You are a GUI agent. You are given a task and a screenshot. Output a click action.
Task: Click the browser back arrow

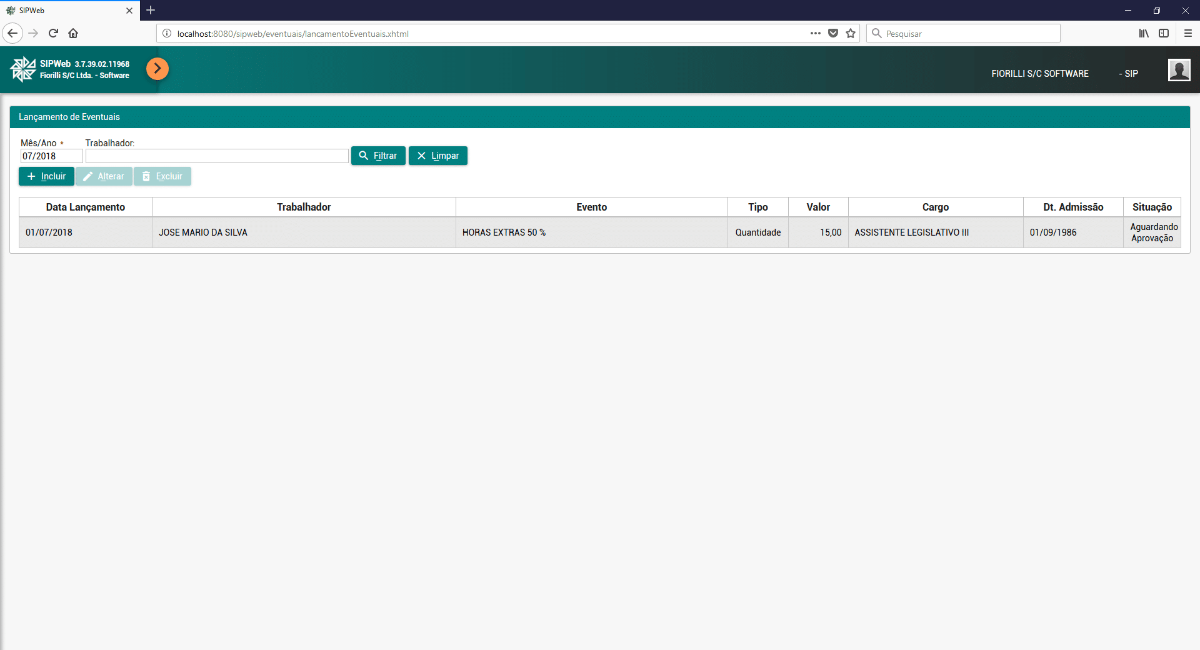click(x=12, y=33)
